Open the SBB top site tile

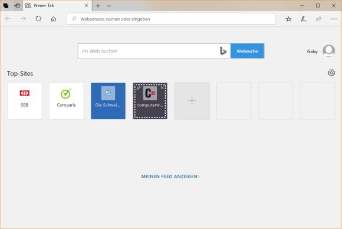pos(24,101)
